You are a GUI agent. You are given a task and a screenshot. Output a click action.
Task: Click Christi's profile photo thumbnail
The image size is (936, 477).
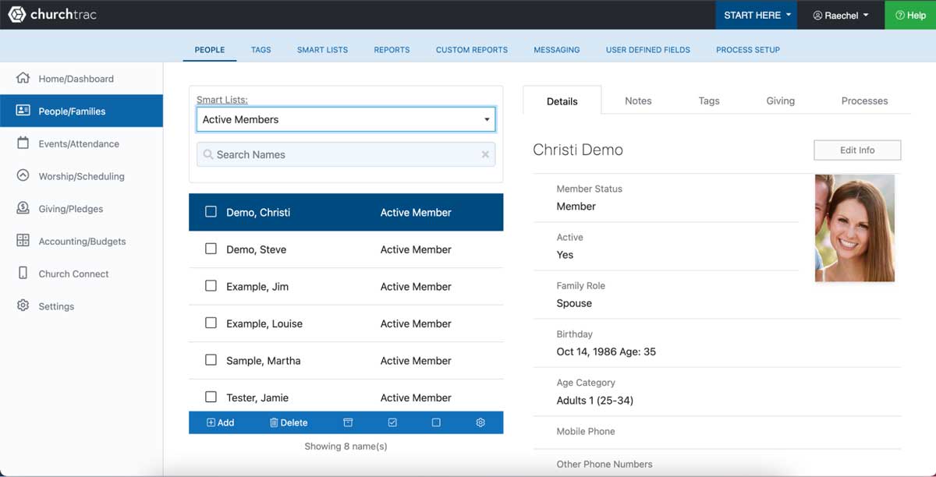[854, 228]
